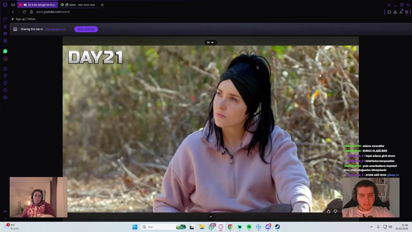The image size is (412, 232).
Task: Open the Downloads icon in toolbar
Action: click(401, 12)
